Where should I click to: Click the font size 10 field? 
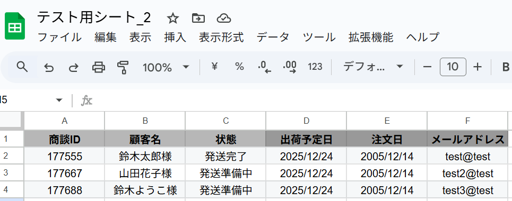pos(453,67)
